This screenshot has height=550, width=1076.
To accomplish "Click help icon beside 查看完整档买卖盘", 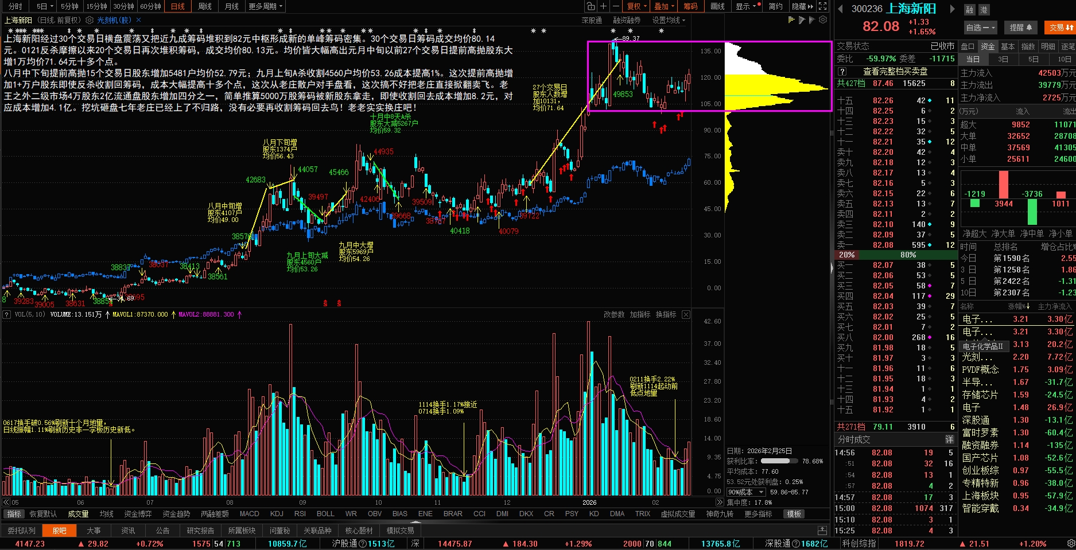I will pyautogui.click(x=842, y=72).
